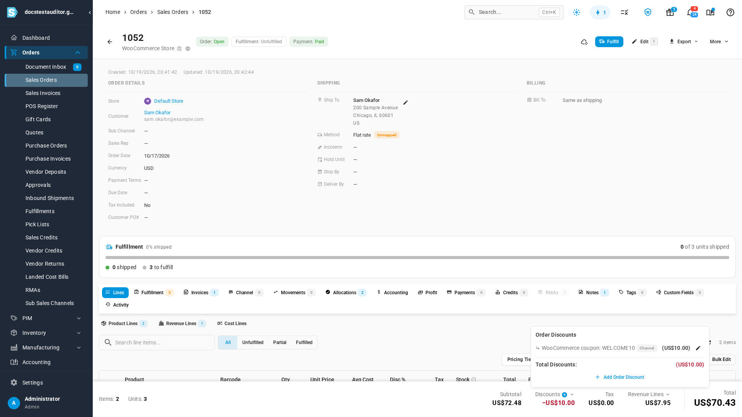Screen dimensions: 742x417
Task: Click the help question mark icon
Action: [x=730, y=12]
